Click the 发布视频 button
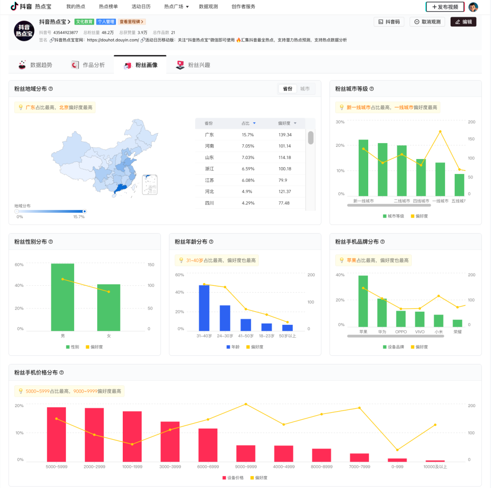The image size is (491, 488). (x=445, y=6)
